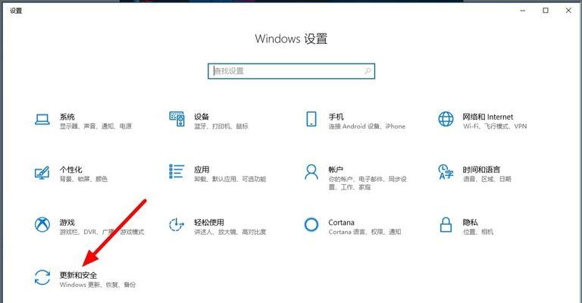Click the search magnifier icon
582x303 pixels.
coord(368,71)
